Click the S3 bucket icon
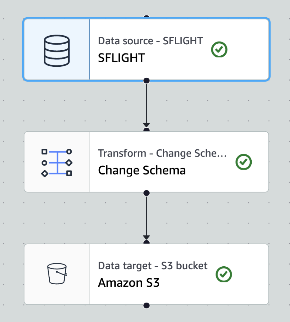This screenshot has width=290, height=322. coord(57,274)
